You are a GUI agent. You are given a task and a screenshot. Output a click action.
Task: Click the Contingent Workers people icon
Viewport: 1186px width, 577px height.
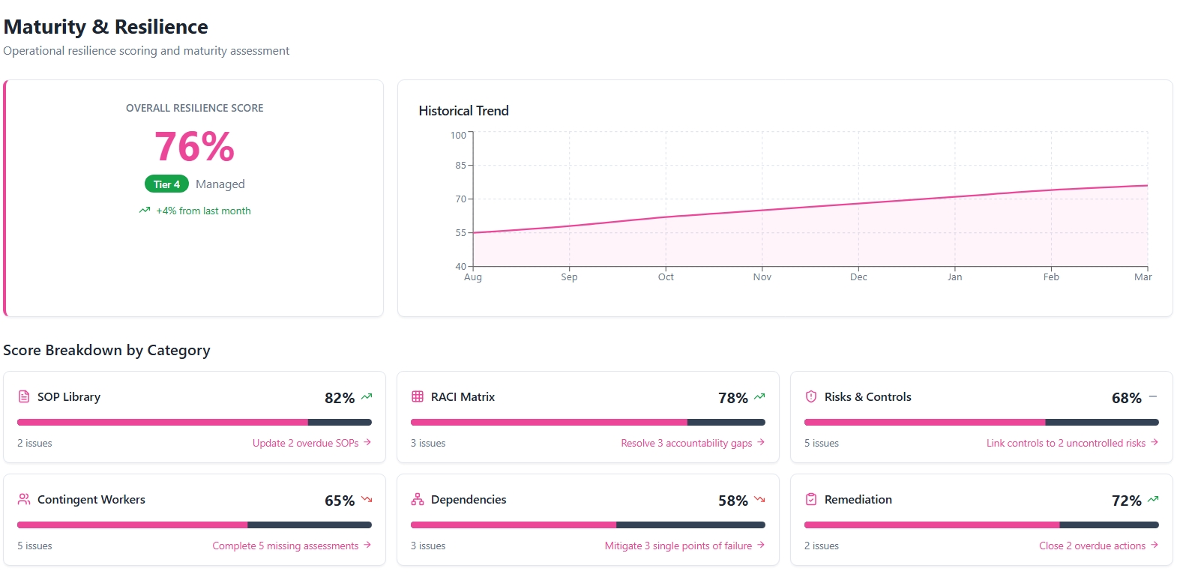pos(24,499)
